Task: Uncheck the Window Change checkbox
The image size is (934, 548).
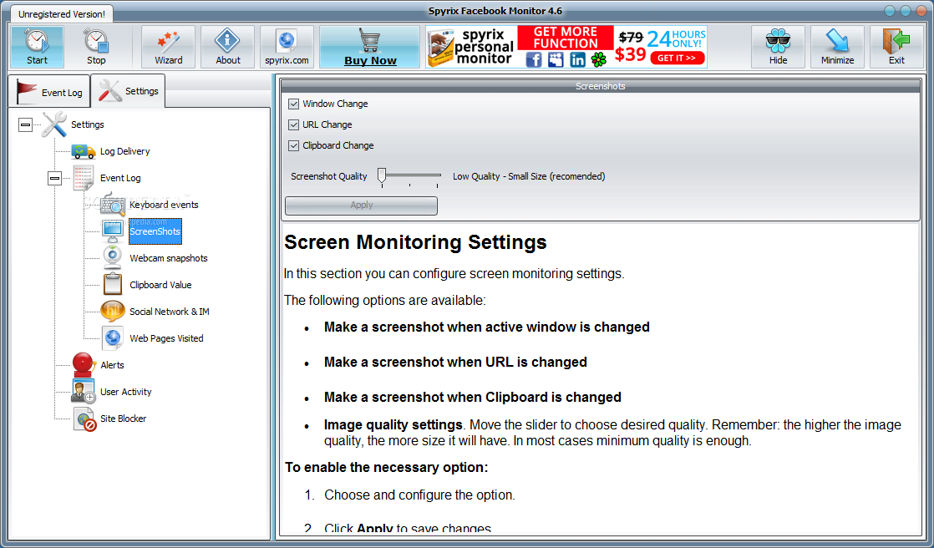Action: pyautogui.click(x=293, y=104)
